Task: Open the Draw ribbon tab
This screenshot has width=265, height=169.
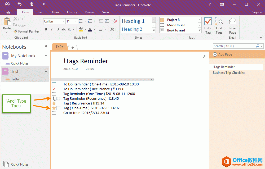Action: (56, 12)
